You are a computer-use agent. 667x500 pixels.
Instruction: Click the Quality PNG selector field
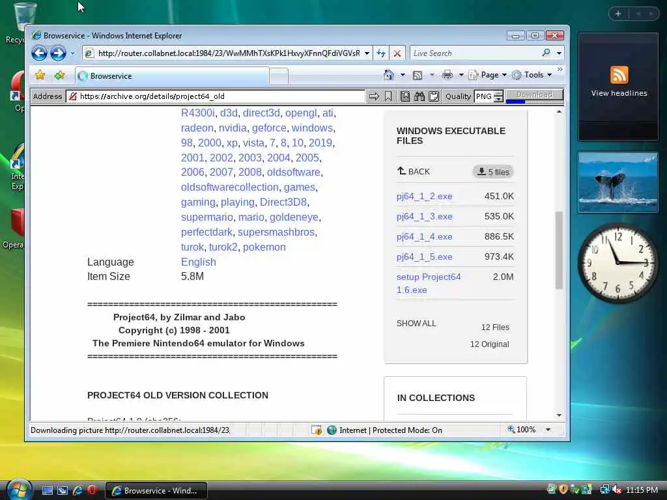[x=485, y=96]
